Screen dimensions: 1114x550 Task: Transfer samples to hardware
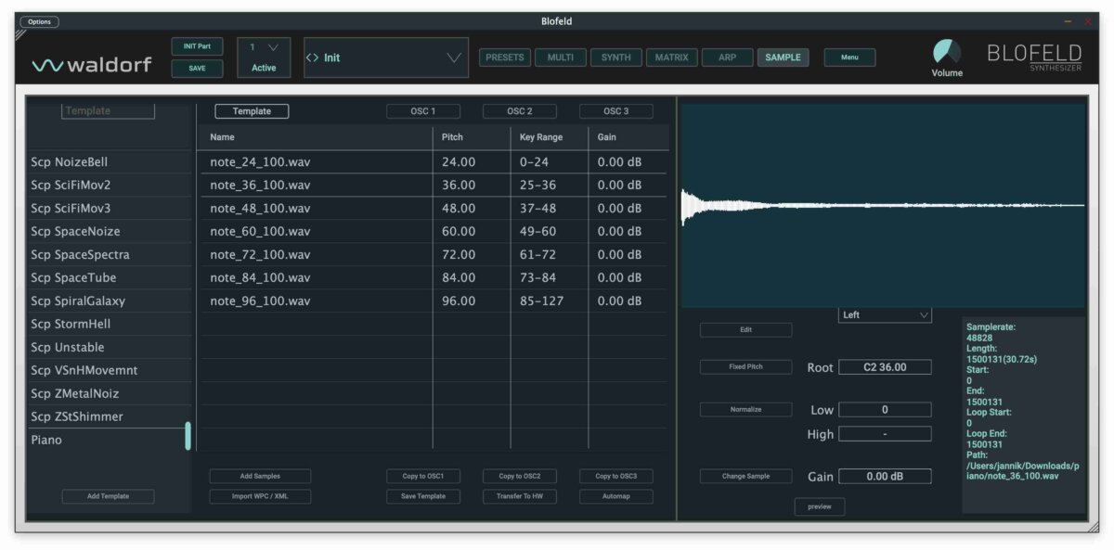[x=519, y=495]
